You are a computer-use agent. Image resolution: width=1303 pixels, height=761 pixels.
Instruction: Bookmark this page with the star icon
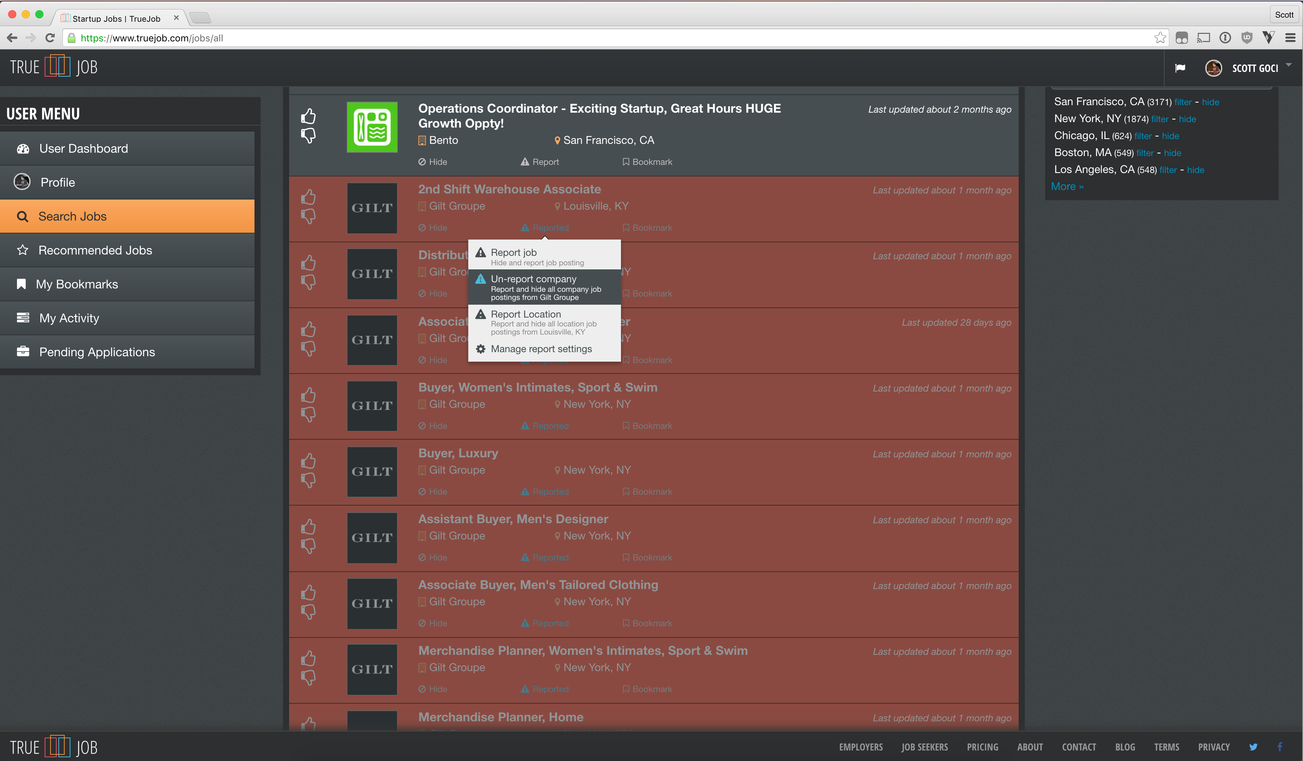pyautogui.click(x=1160, y=38)
